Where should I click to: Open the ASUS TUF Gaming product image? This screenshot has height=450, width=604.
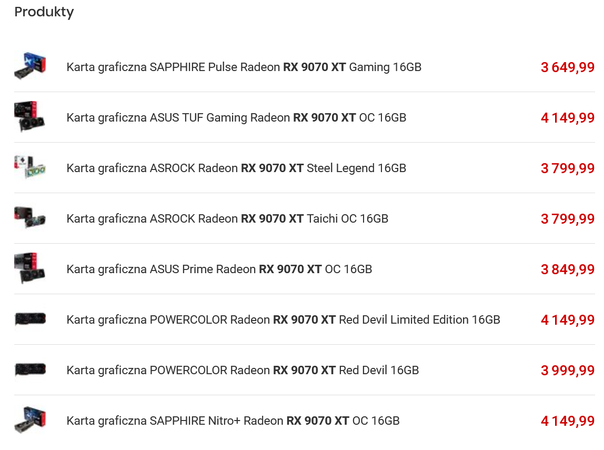[x=30, y=117]
